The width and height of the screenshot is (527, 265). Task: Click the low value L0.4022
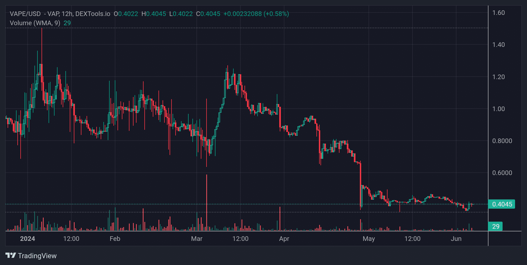pos(181,14)
